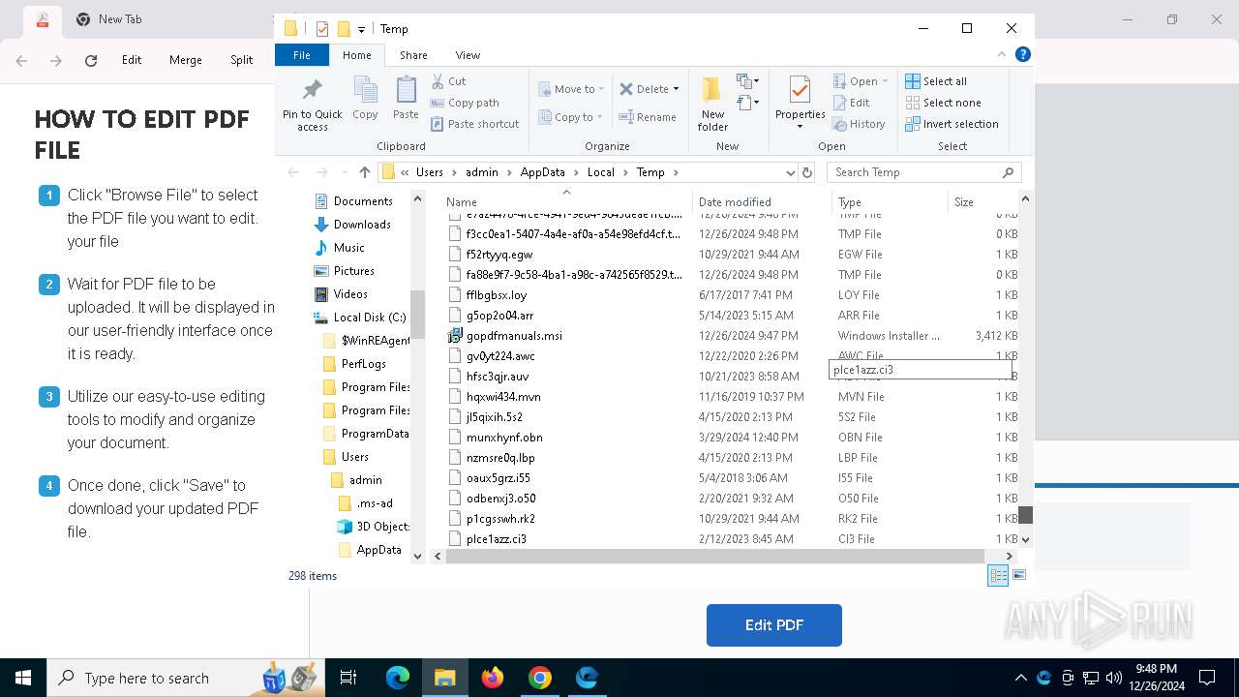Screen dimensions: 1239x697
Task: Click Paste shortcut in ribbon
Action: coord(475,124)
